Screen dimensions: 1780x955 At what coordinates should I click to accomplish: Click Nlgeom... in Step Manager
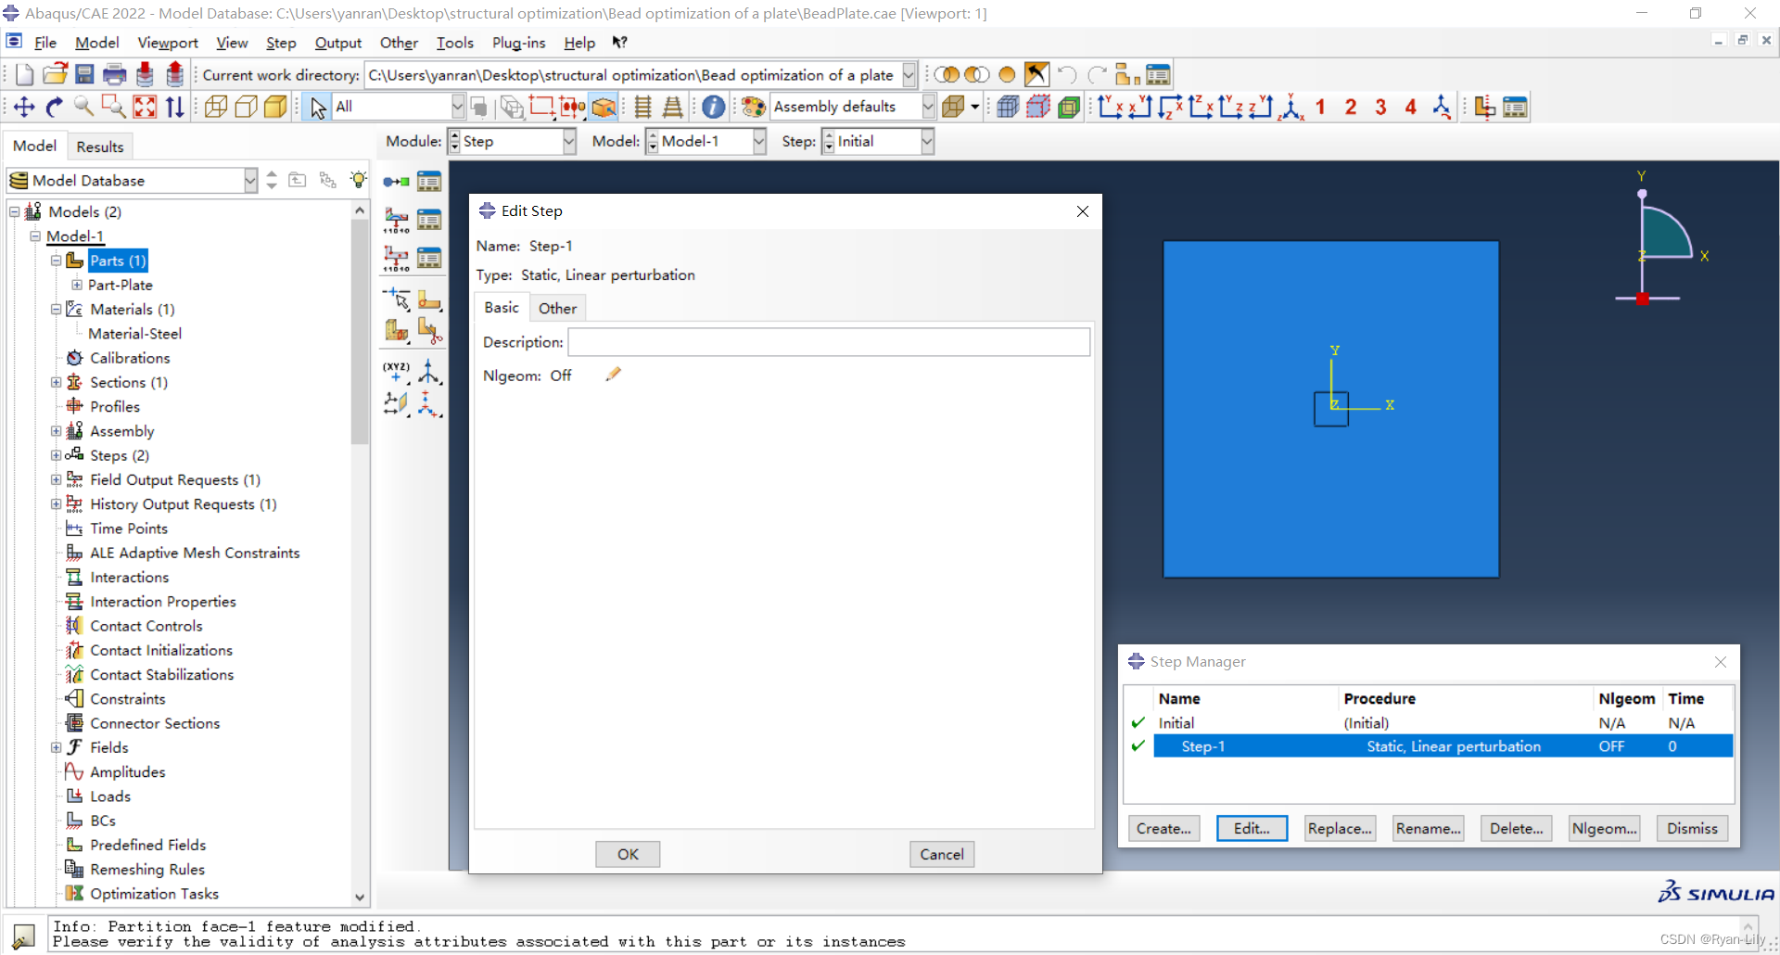(1604, 828)
